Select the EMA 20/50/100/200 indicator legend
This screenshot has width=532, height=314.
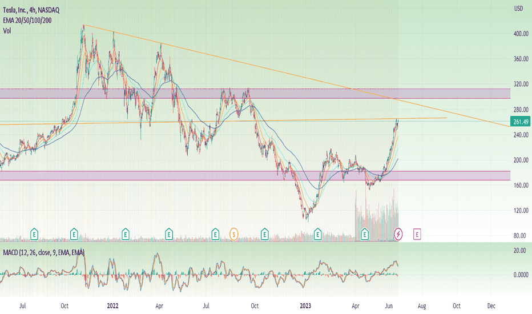27,21
